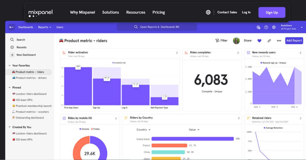Open pinned London riders dashboard
The width and height of the screenshot is (306, 160).
(x=29, y=94)
